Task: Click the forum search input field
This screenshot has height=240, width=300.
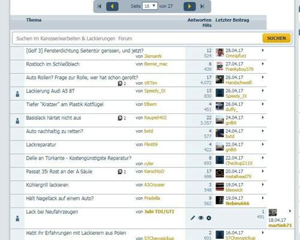Action: (137, 38)
